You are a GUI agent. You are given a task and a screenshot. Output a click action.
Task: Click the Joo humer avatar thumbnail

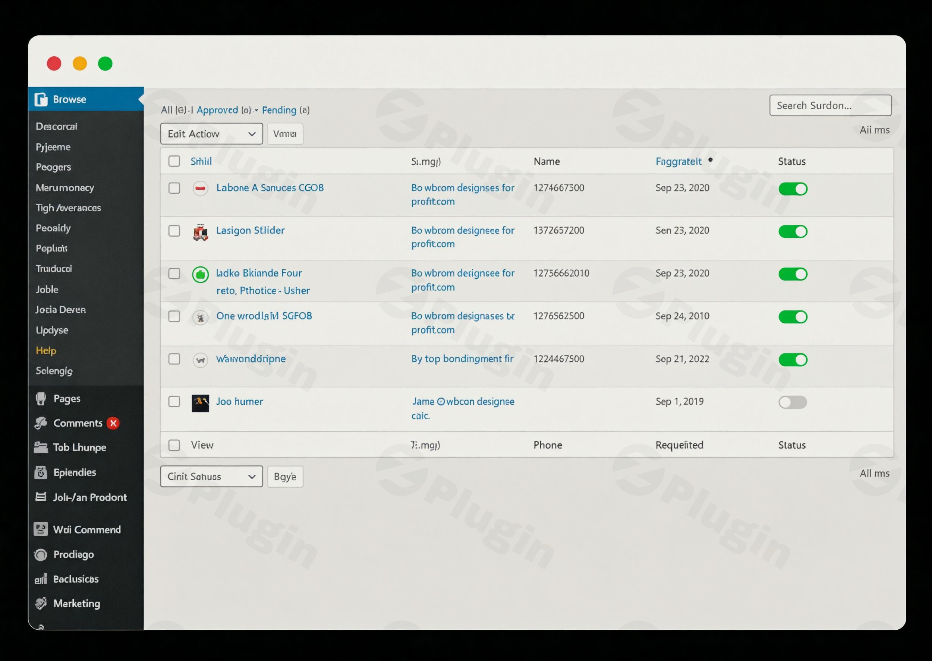200,403
